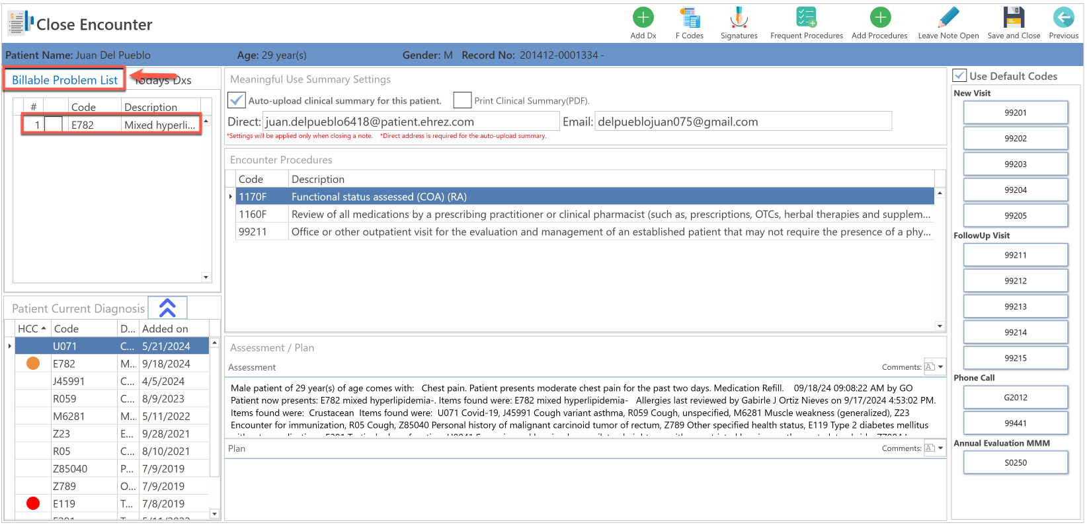Open Assessment comments icon
The width and height of the screenshot is (1087, 525).
pyautogui.click(x=930, y=367)
